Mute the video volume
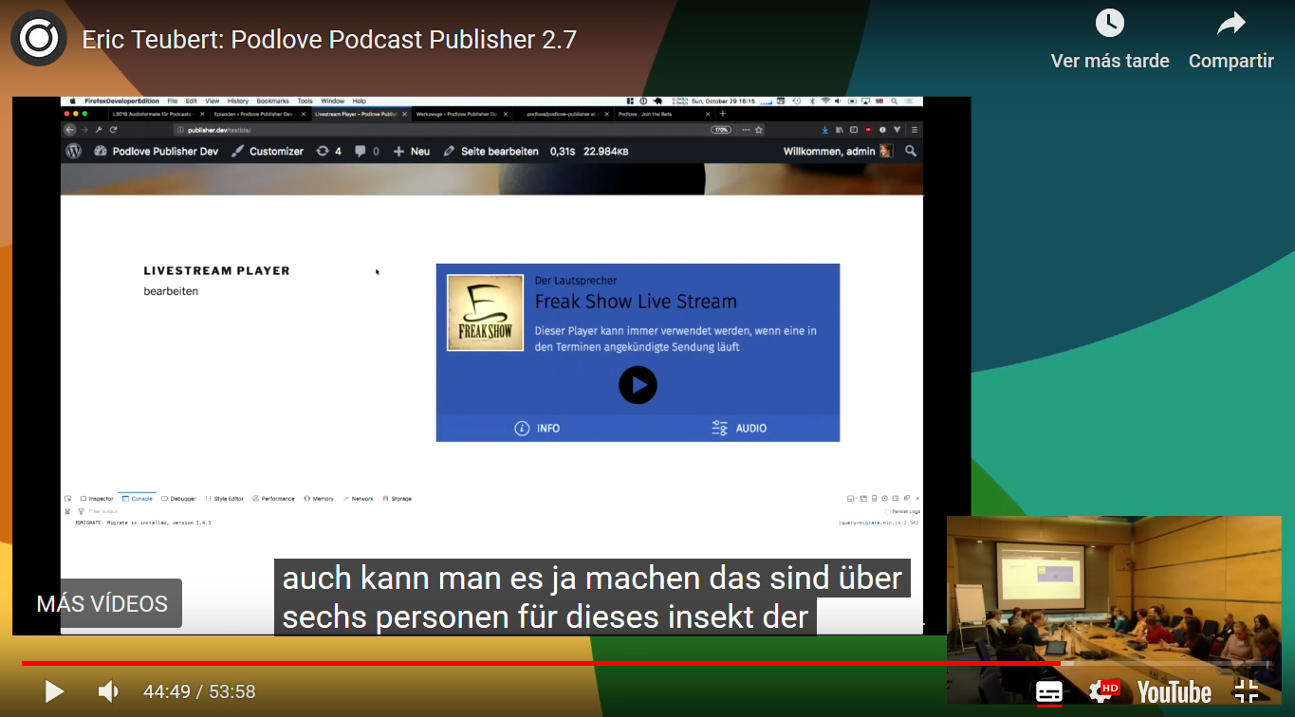Image resolution: width=1295 pixels, height=717 pixels. click(x=109, y=691)
